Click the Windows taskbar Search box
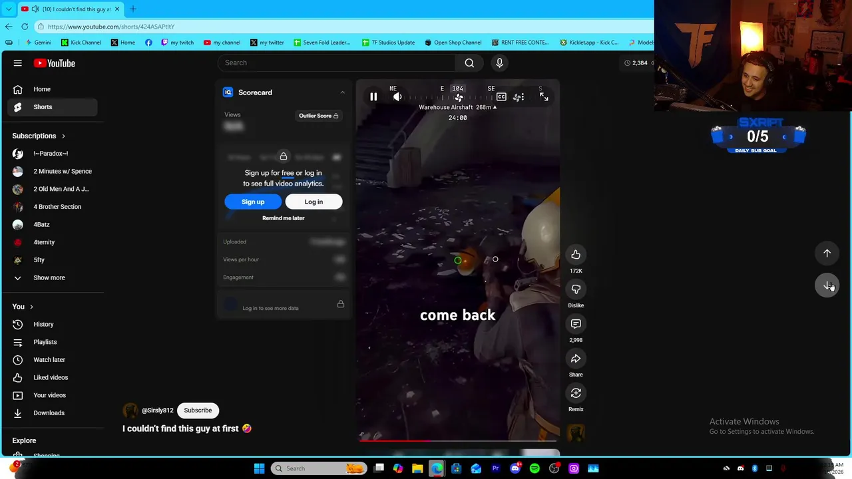This screenshot has width=852, height=479. pyautogui.click(x=319, y=468)
